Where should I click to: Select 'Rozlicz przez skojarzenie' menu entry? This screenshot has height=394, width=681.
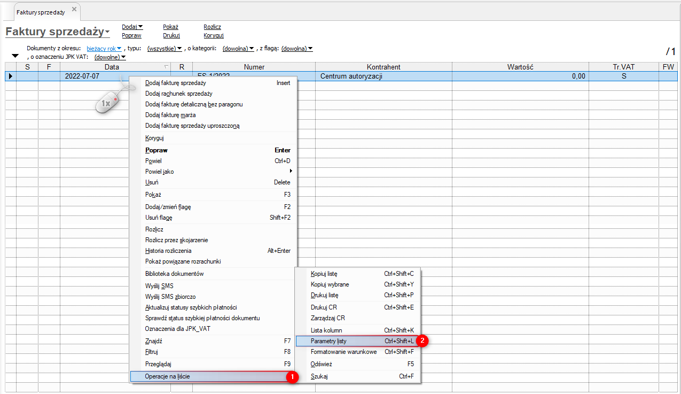[x=213, y=240]
